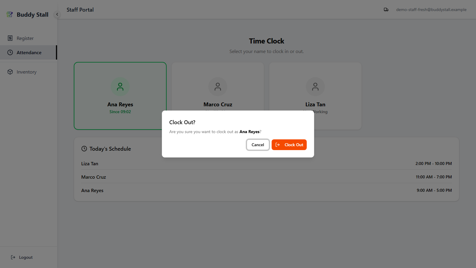Select the Ana Reyes name on her card
Image resolution: width=476 pixels, height=268 pixels.
coord(120,105)
